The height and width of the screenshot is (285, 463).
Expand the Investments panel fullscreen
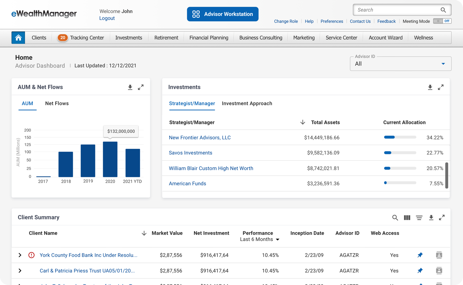pos(441,87)
